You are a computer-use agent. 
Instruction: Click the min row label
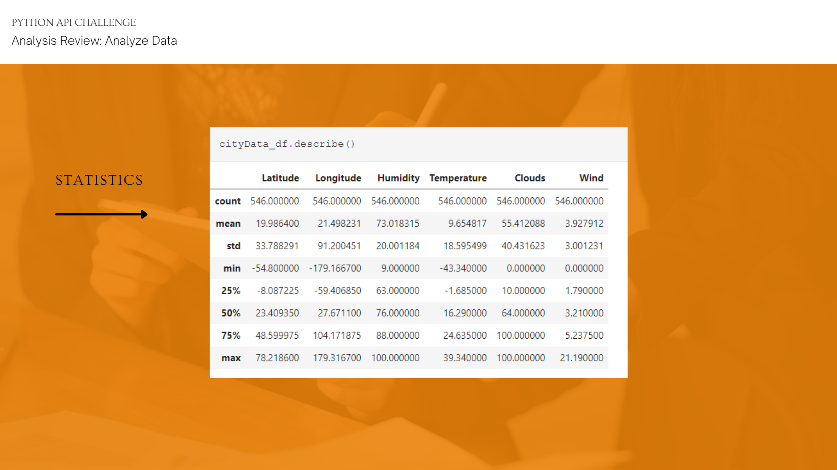[232, 268]
